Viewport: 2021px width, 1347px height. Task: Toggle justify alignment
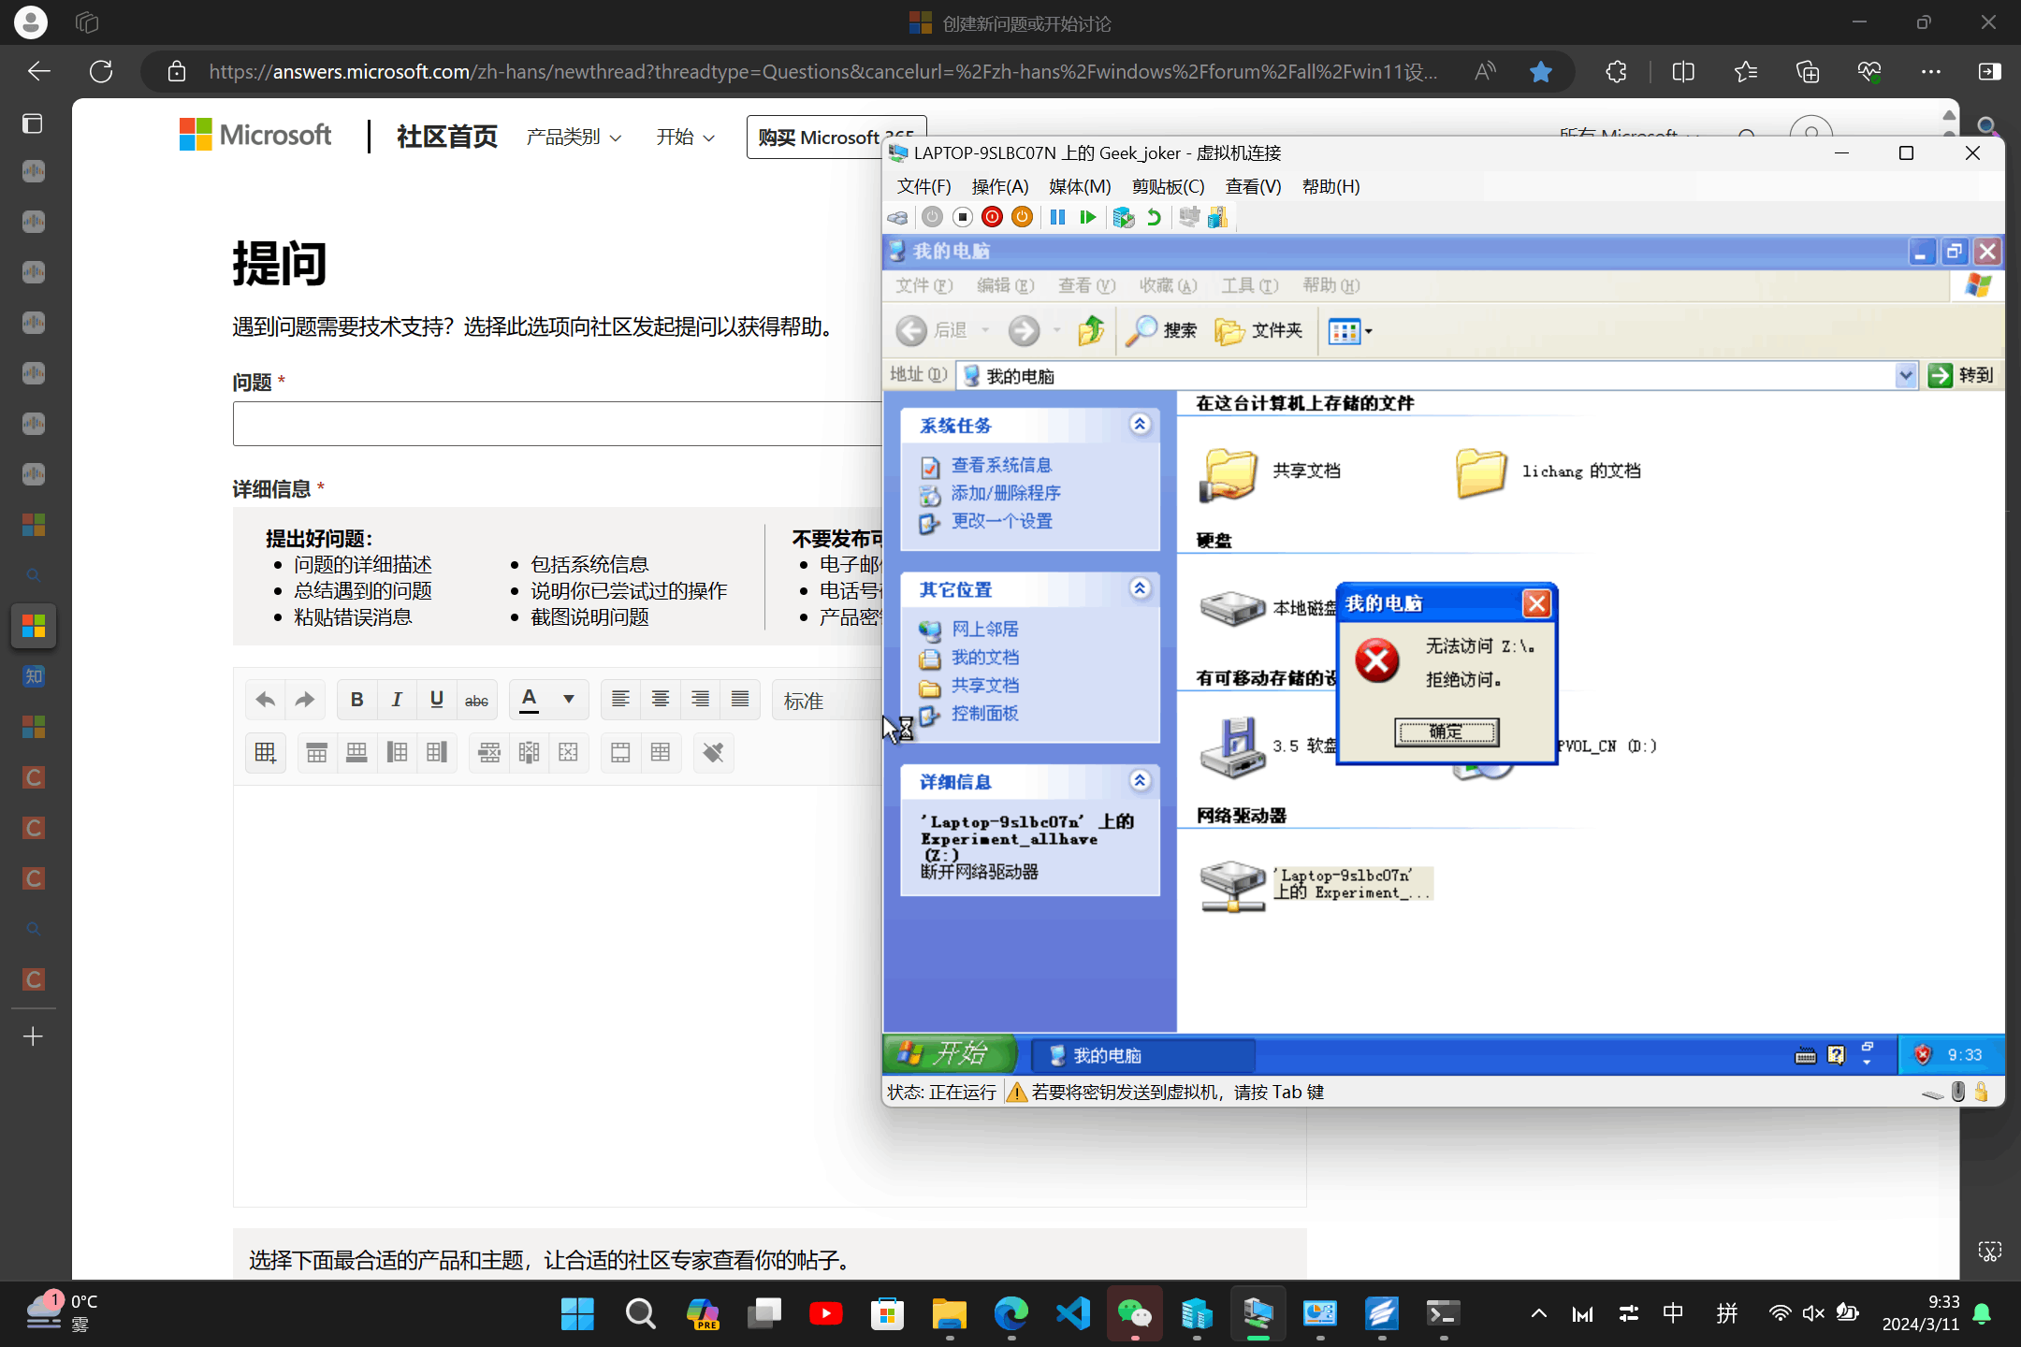740,700
